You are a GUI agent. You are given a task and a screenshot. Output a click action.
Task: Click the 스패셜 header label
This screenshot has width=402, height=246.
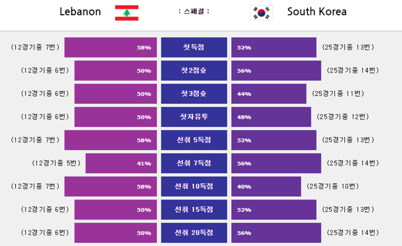point(194,11)
